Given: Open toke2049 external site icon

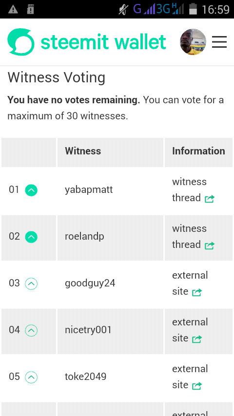Looking at the screenshot, I should coord(197,385).
